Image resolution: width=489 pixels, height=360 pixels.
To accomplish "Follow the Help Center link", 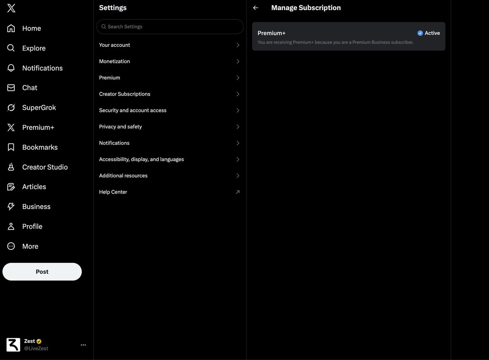I will tap(170, 192).
